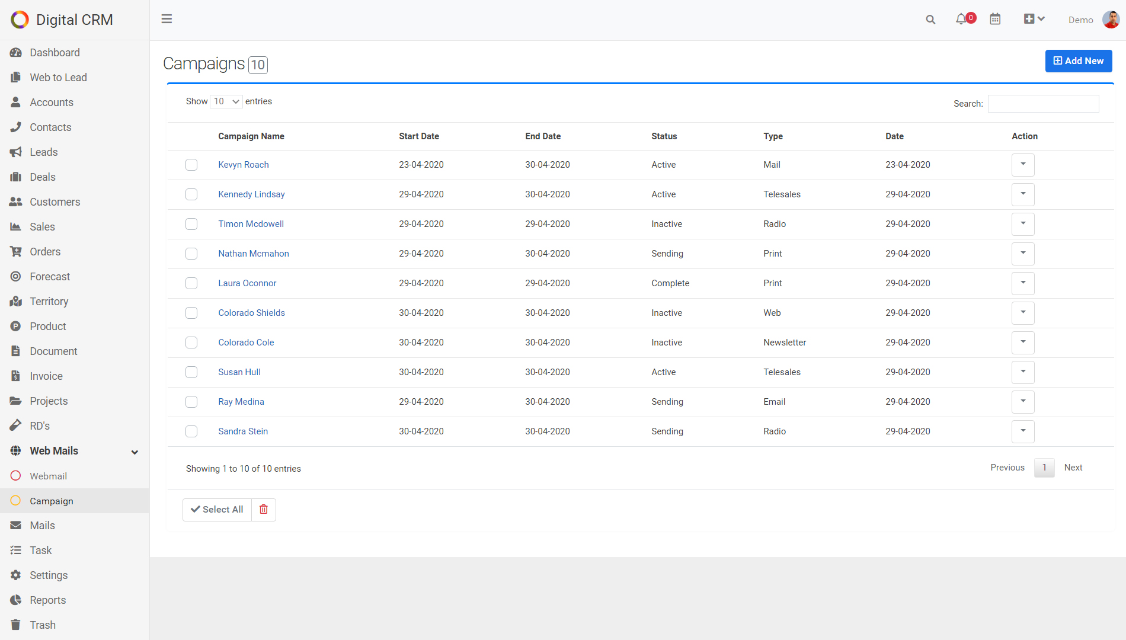1126x640 pixels.
Task: Click the Accounts person icon
Action: coord(16,103)
